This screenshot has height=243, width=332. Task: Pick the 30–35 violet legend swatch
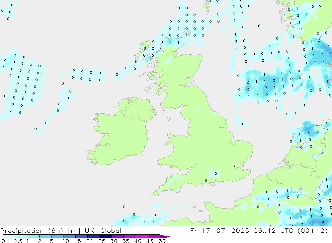click(118, 236)
